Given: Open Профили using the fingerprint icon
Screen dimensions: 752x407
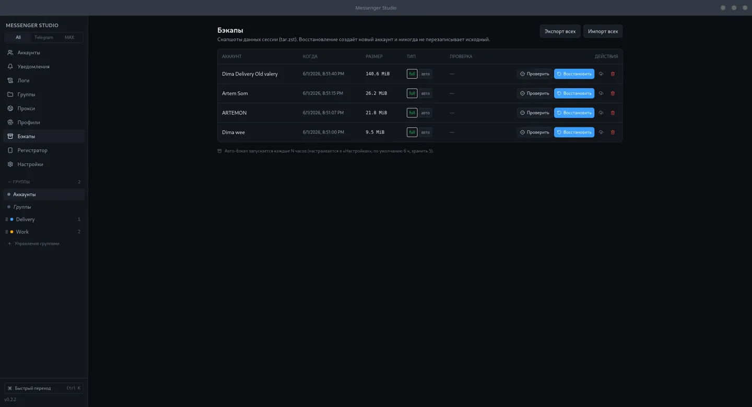Looking at the screenshot, I should click(10, 122).
